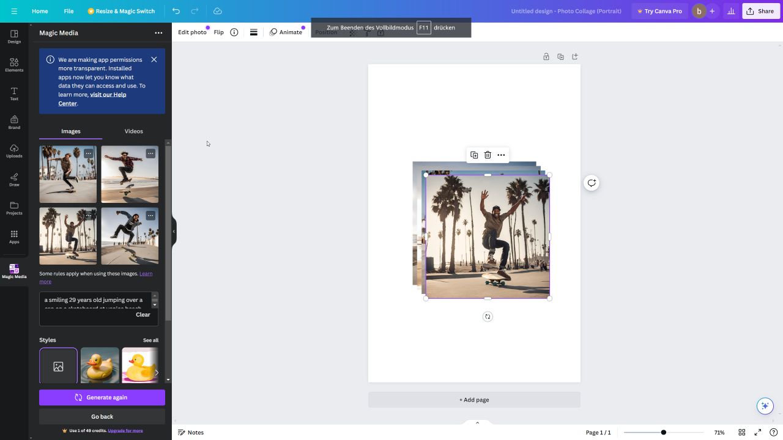Enter fullscreen via footer expand icon
Image resolution: width=783 pixels, height=440 pixels.
[x=758, y=433]
